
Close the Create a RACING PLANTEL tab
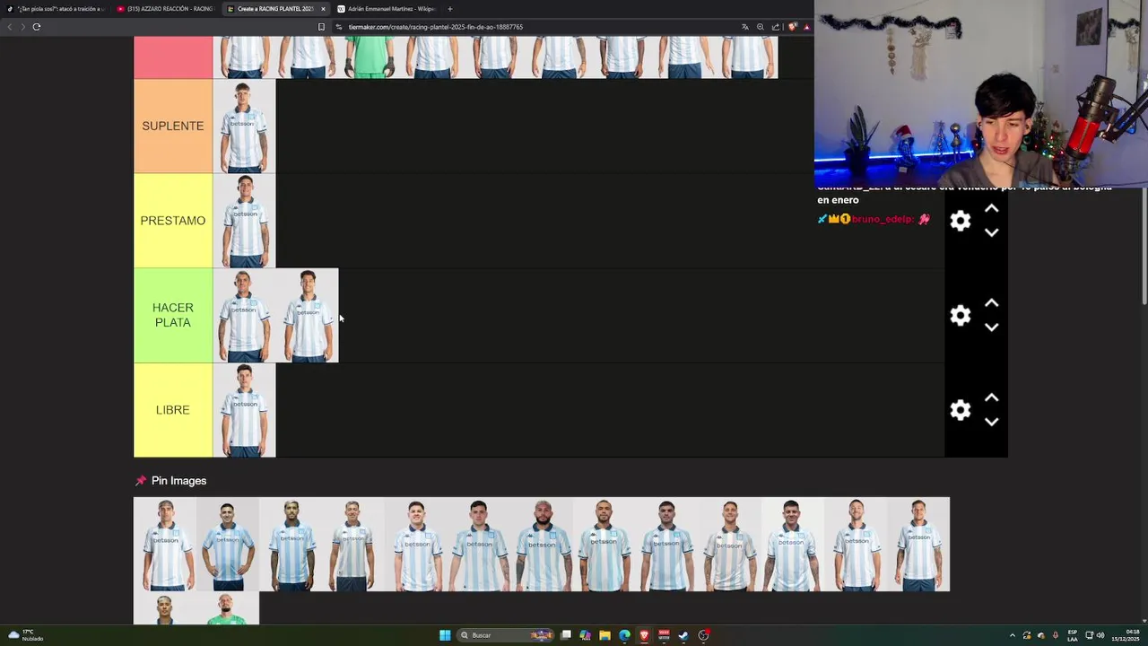click(323, 9)
